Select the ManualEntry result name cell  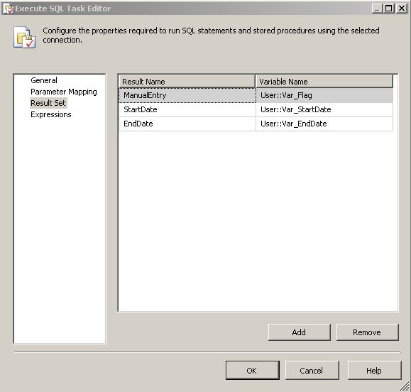pyautogui.click(x=187, y=95)
